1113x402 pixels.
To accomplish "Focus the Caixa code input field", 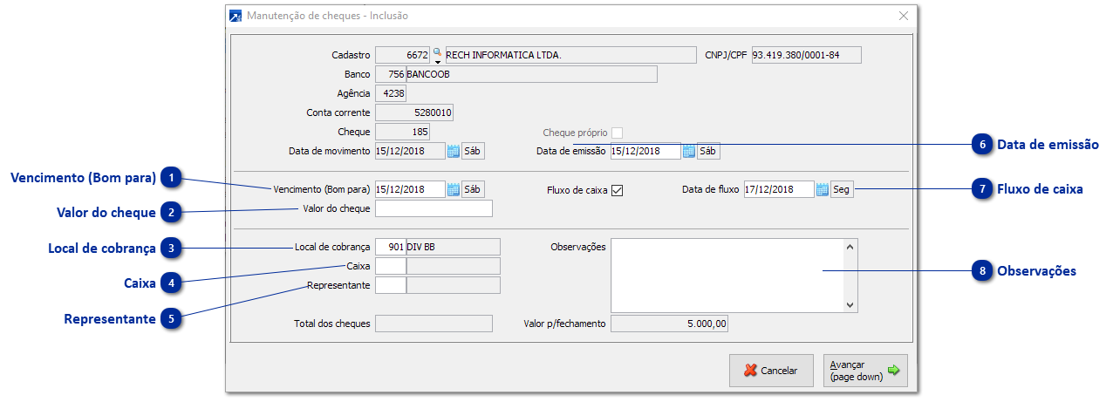I will 390,266.
